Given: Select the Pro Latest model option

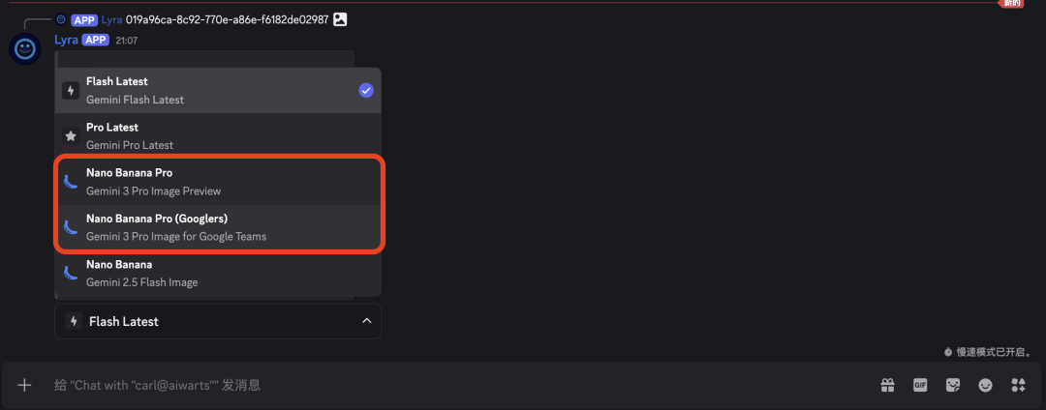Looking at the screenshot, I should (218, 135).
